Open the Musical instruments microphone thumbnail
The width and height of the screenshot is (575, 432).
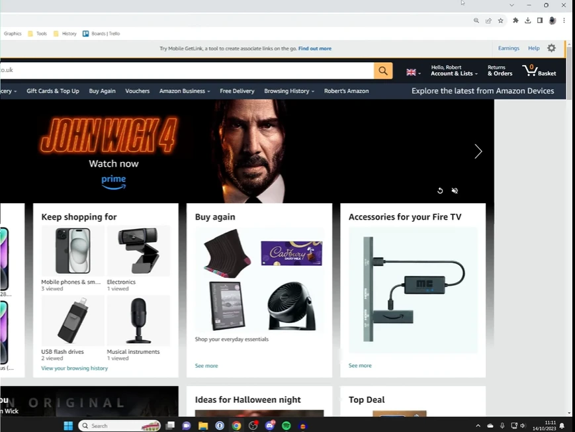[x=138, y=320]
